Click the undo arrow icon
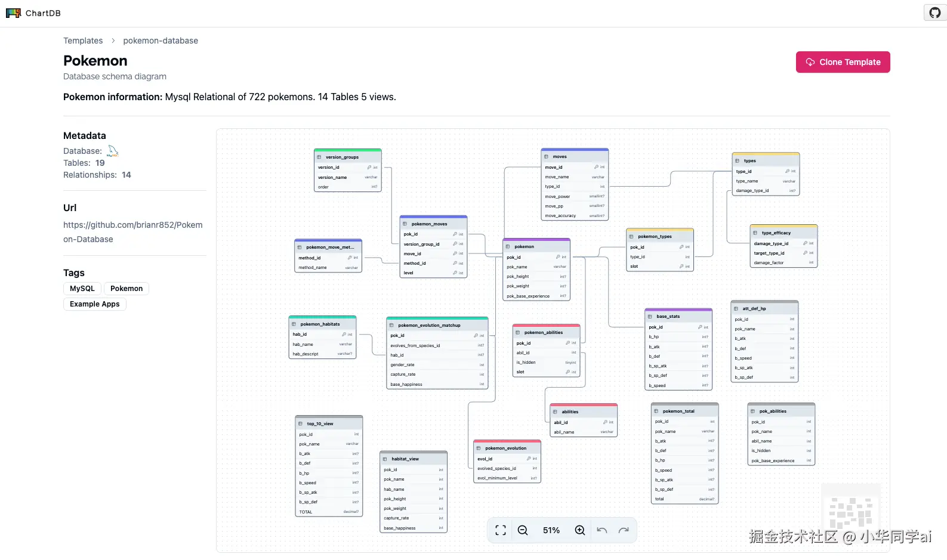This screenshot has width=947, height=560. tap(602, 530)
